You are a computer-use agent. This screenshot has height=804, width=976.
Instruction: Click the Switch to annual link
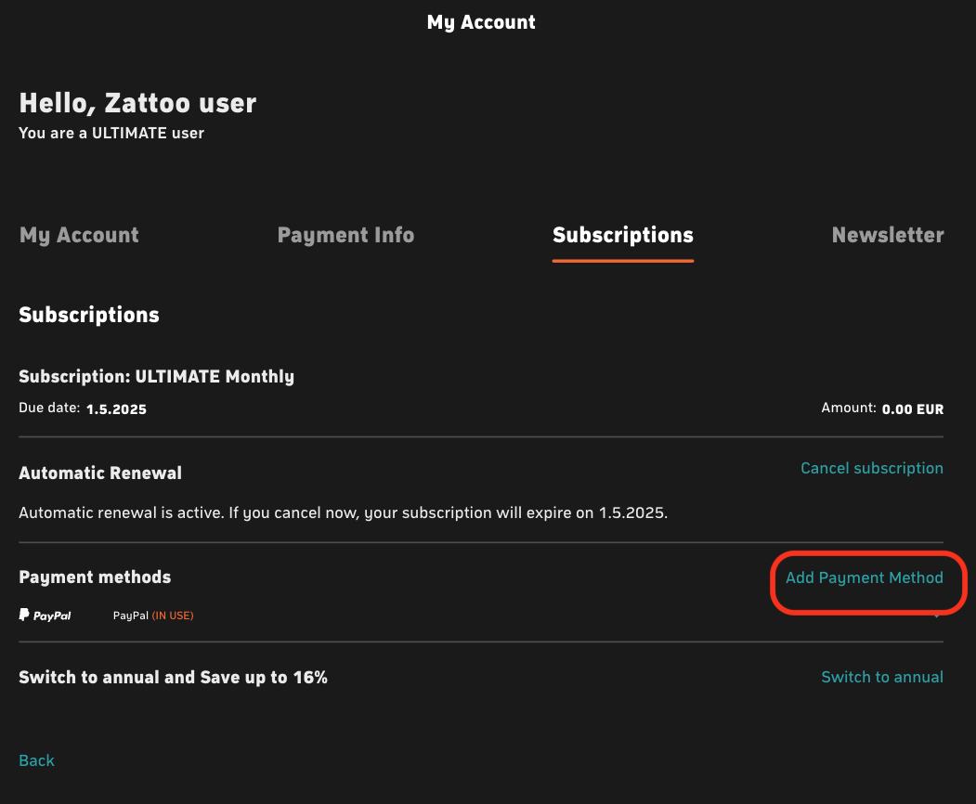(882, 677)
